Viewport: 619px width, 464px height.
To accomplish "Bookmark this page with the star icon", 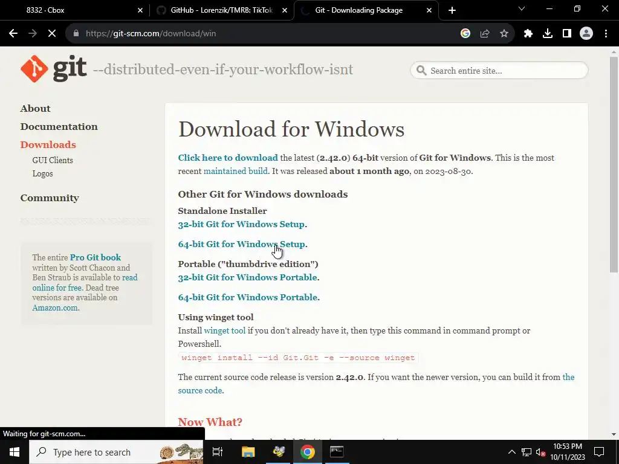I will [x=504, y=34].
